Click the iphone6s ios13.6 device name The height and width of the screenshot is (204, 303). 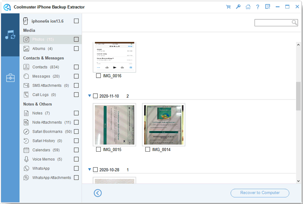click(48, 21)
